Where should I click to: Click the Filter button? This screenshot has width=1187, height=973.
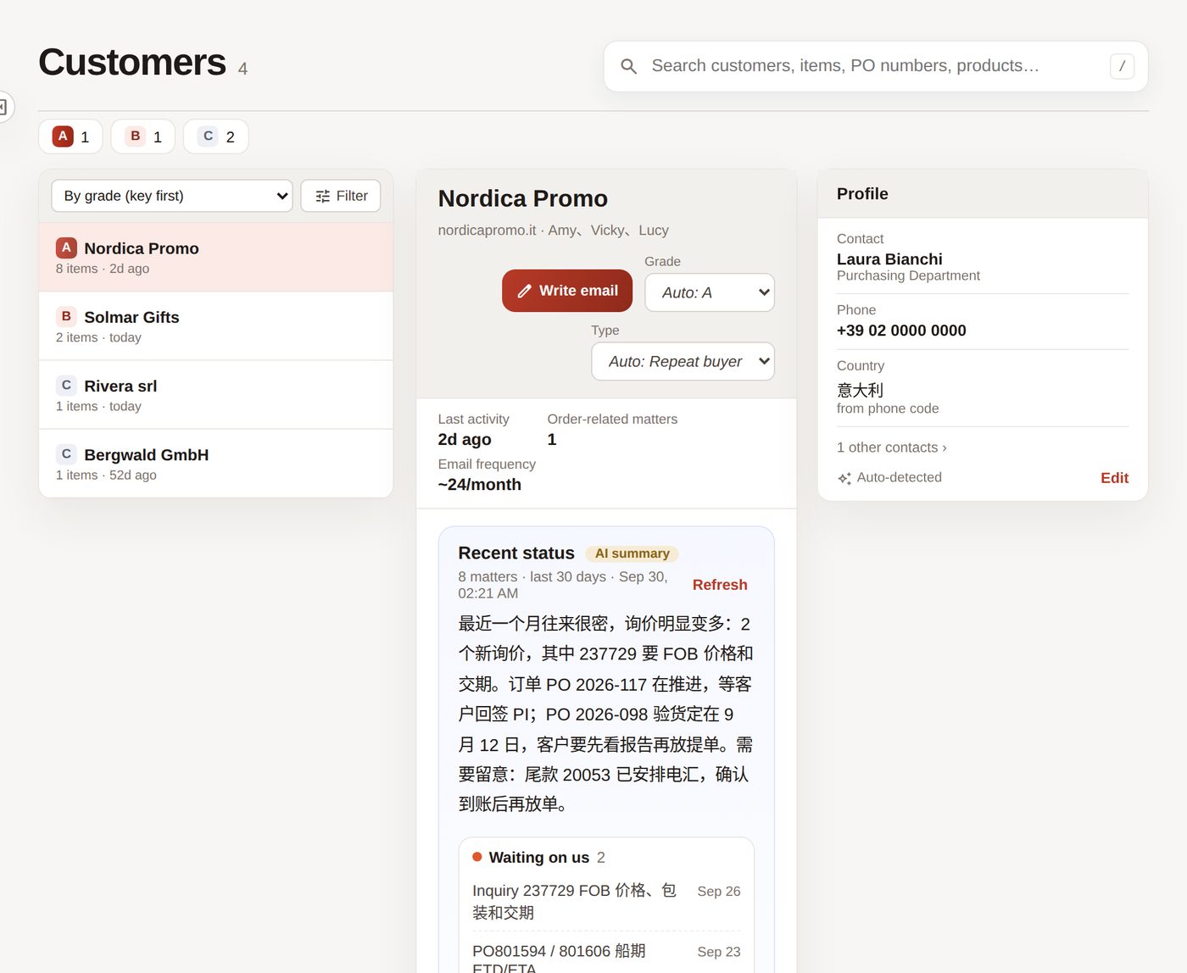(x=341, y=196)
